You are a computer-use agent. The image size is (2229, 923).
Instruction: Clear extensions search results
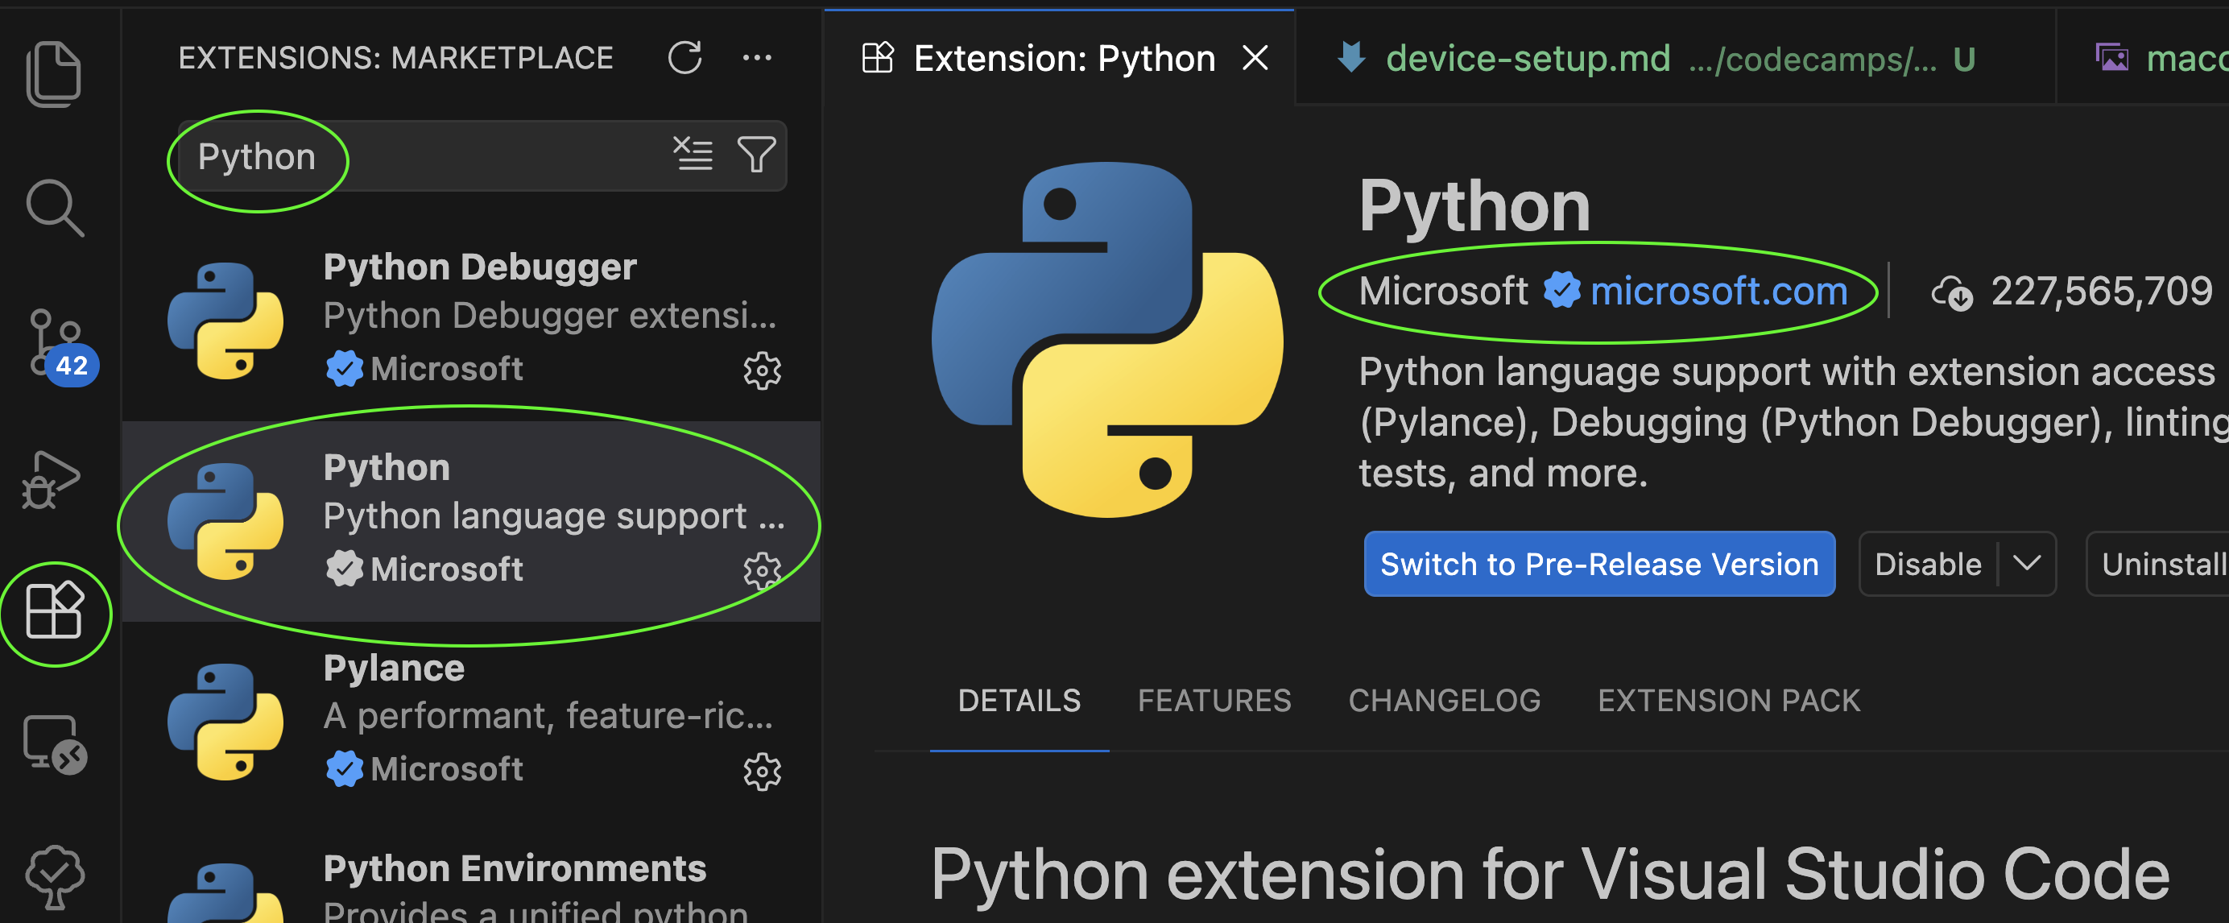pyautogui.click(x=693, y=154)
